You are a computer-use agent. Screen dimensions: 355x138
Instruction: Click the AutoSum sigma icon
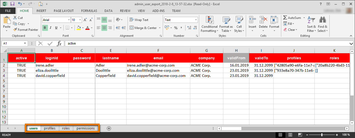[x=285, y=18]
